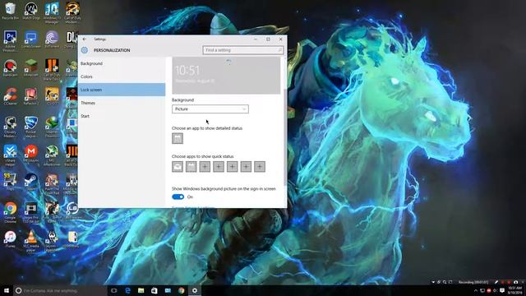Change the first quick status app slot
The height and width of the screenshot is (296, 526).
(x=178, y=166)
